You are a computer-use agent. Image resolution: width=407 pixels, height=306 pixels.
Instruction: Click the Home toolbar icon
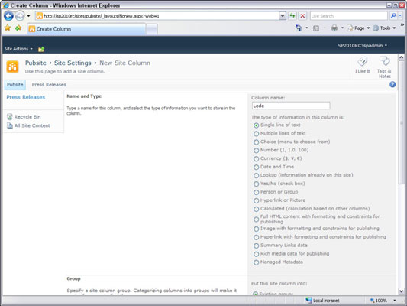pos(299,28)
